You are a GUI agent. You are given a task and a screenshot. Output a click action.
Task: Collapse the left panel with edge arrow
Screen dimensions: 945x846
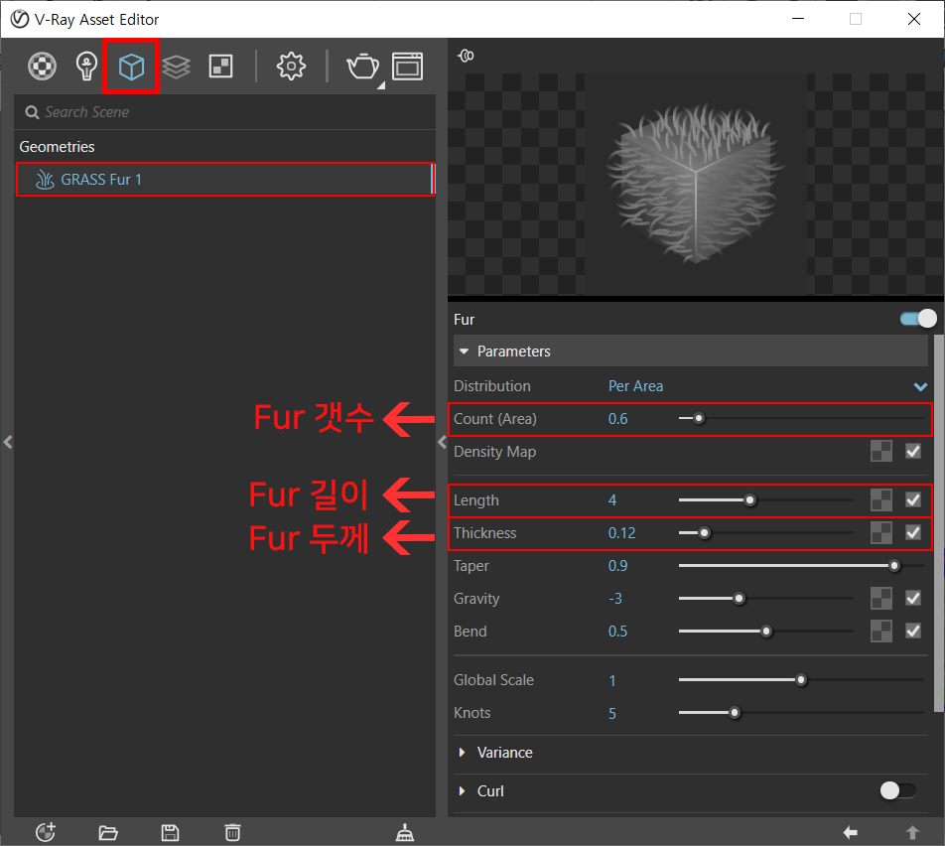point(8,442)
